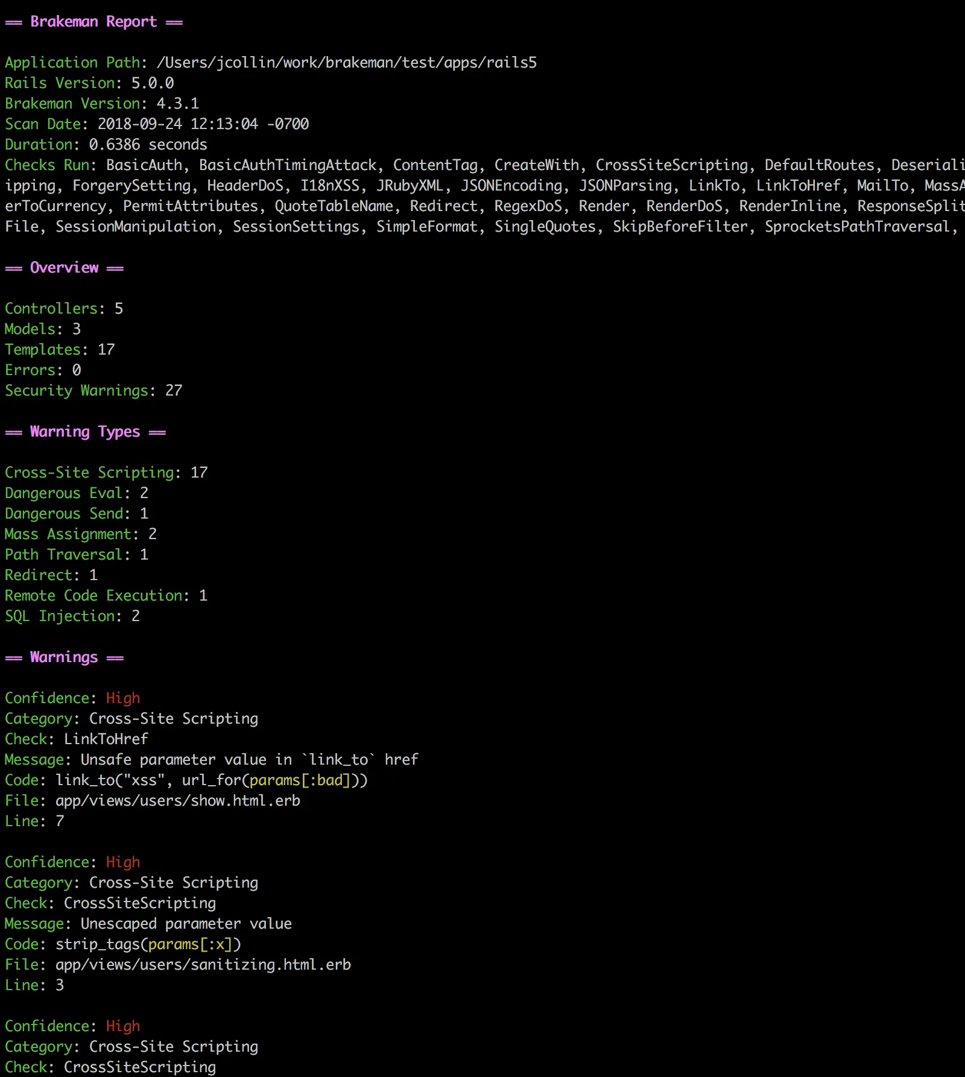Click the Mass Assignment warning type
The height and width of the screenshot is (1077, 965).
click(x=80, y=534)
